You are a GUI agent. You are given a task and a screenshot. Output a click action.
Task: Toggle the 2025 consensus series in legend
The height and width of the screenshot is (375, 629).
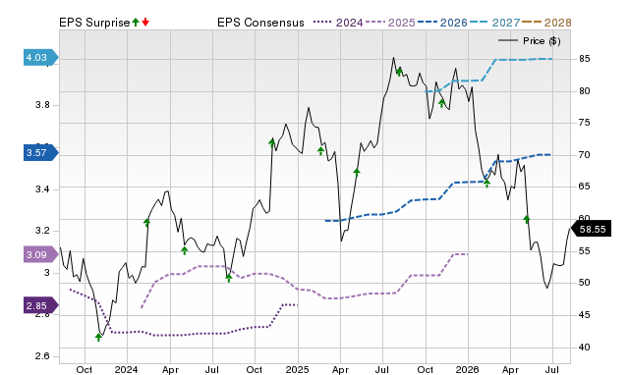coord(402,23)
